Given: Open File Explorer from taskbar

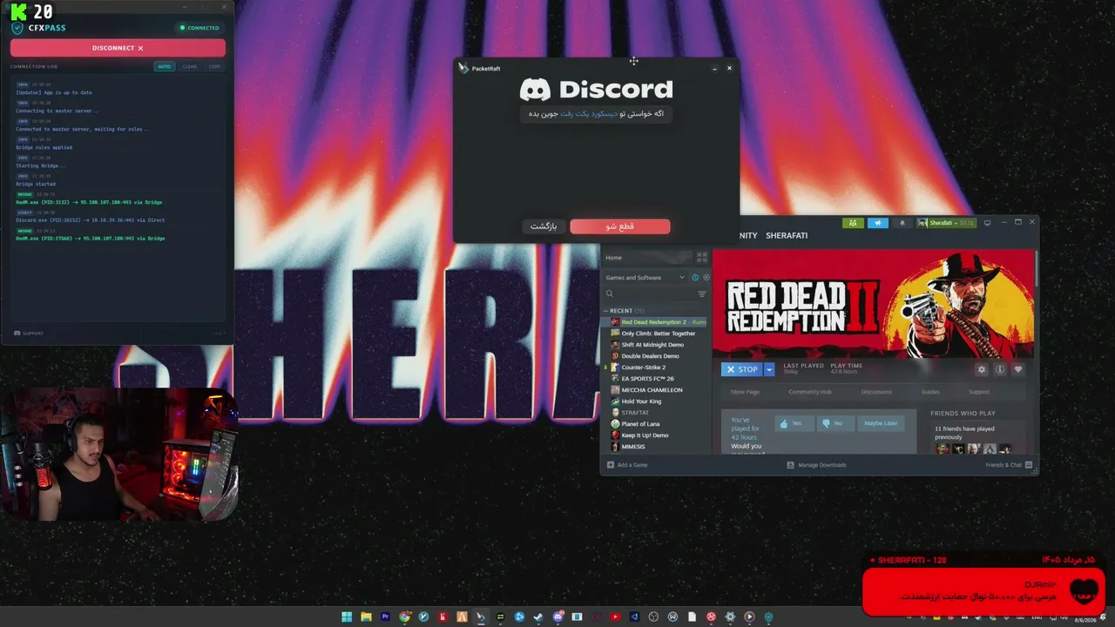Looking at the screenshot, I should coord(366,617).
